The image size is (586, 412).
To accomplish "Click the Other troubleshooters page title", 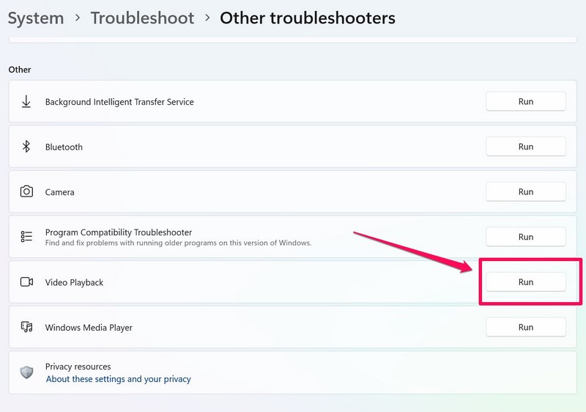I will [x=308, y=18].
